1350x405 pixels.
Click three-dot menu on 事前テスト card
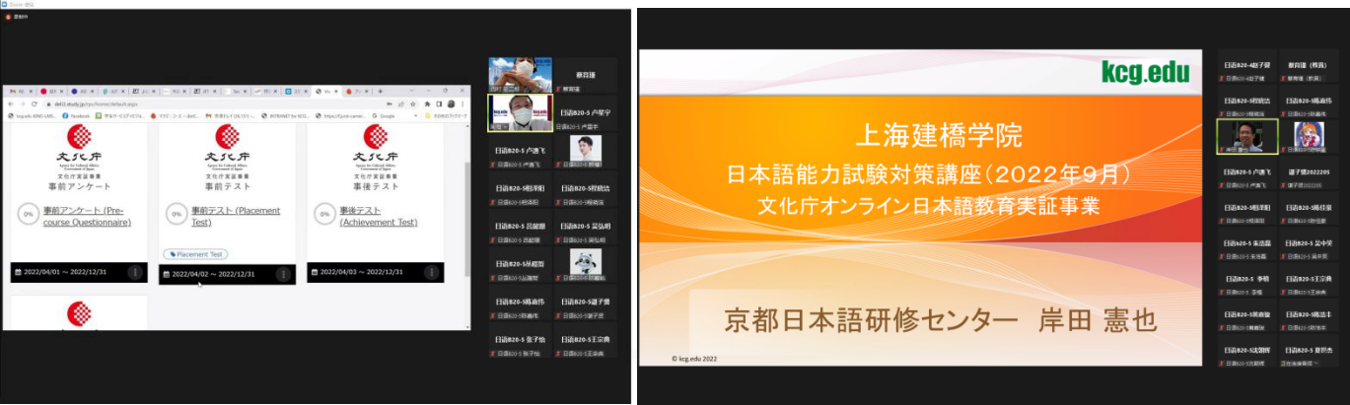point(283,274)
